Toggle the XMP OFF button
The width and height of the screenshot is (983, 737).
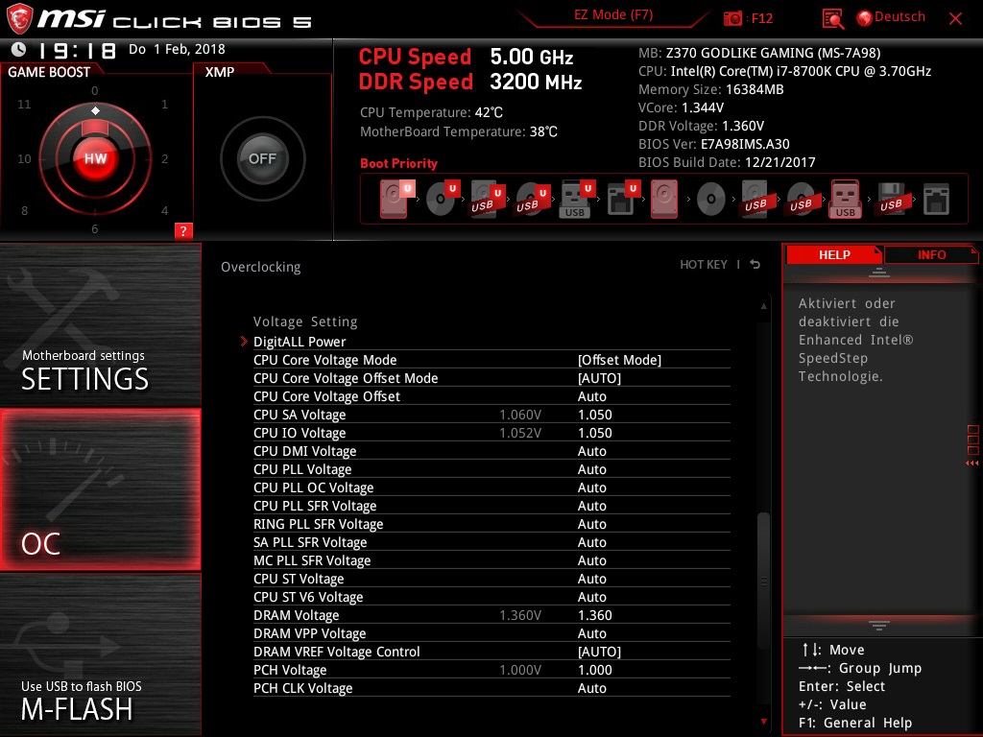pyautogui.click(x=262, y=158)
